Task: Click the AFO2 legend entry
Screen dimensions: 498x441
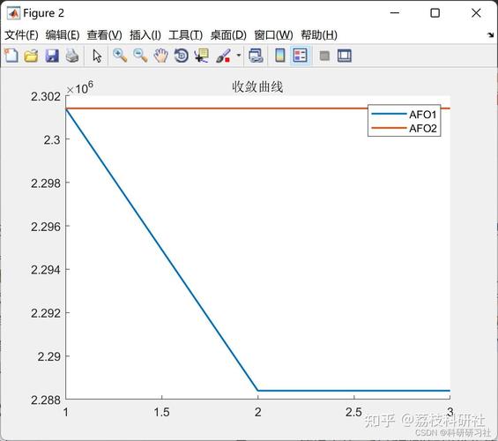Action: point(404,128)
